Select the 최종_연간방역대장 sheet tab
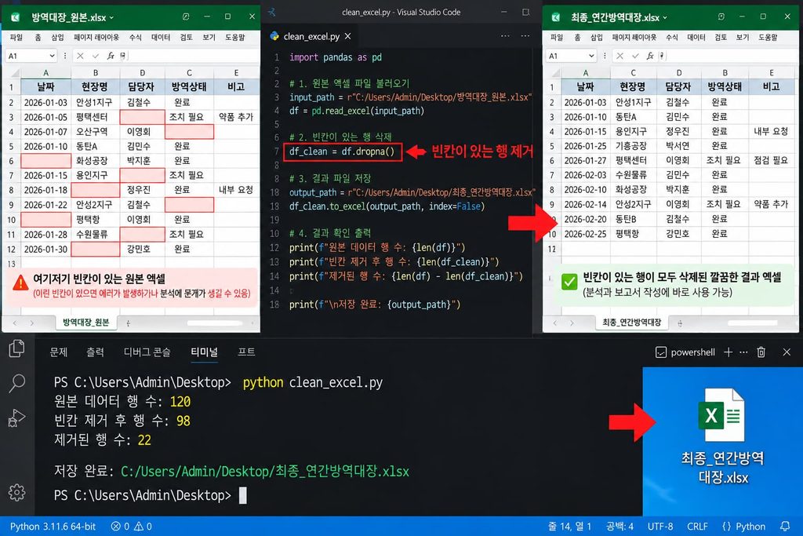This screenshot has height=536, width=803. pyautogui.click(x=631, y=323)
